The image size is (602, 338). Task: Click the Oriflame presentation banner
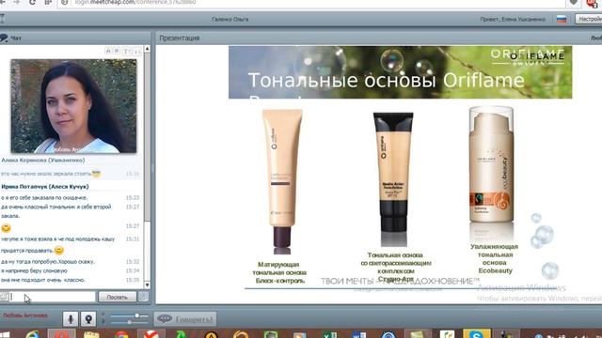tap(400, 72)
